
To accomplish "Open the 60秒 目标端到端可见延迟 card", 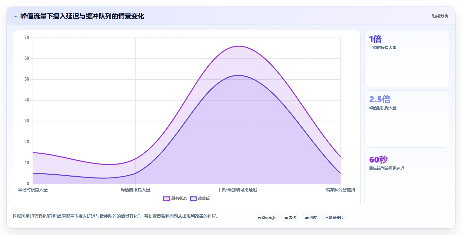I will point(407,180).
